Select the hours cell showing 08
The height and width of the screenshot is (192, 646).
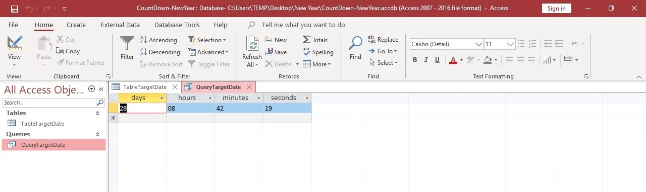coord(191,108)
